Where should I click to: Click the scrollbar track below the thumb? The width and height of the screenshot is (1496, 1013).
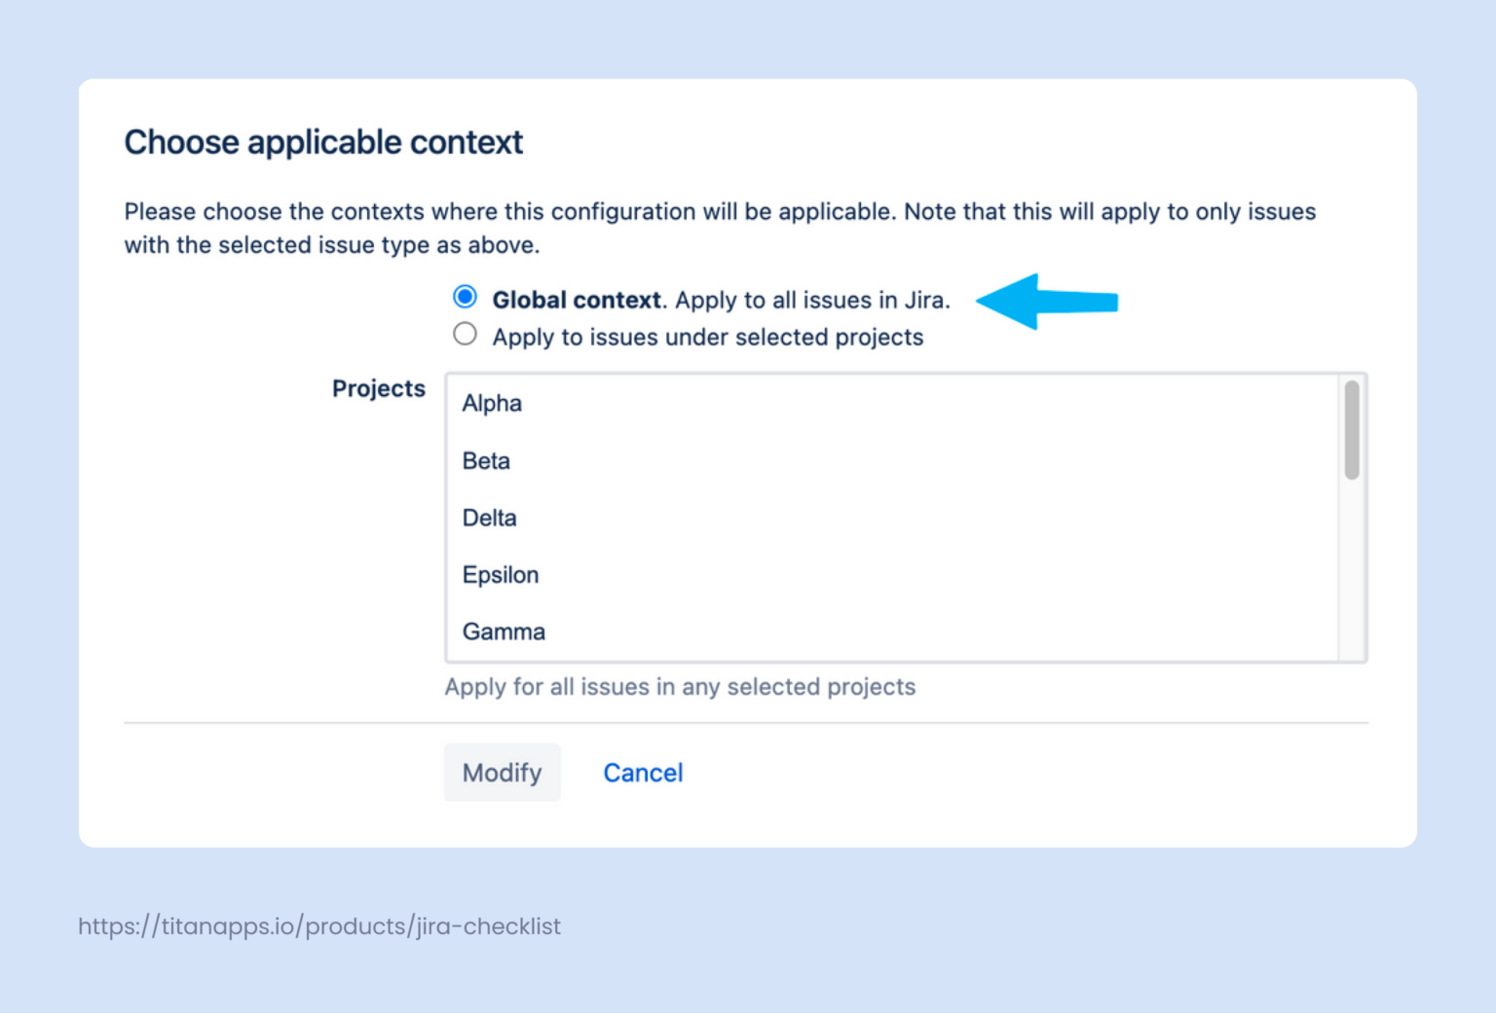[x=1352, y=574]
